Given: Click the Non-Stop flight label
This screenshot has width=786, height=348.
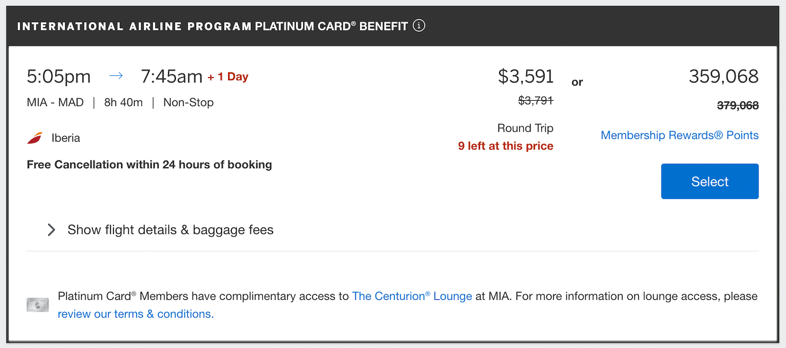Looking at the screenshot, I should coord(188,102).
